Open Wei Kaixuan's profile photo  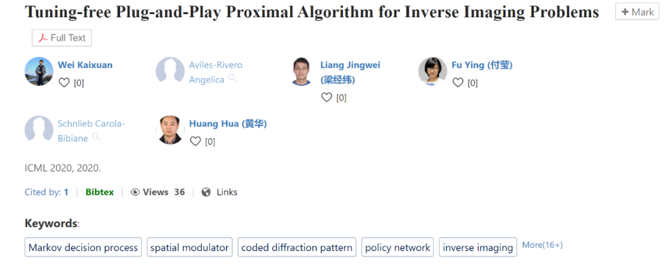[39, 71]
